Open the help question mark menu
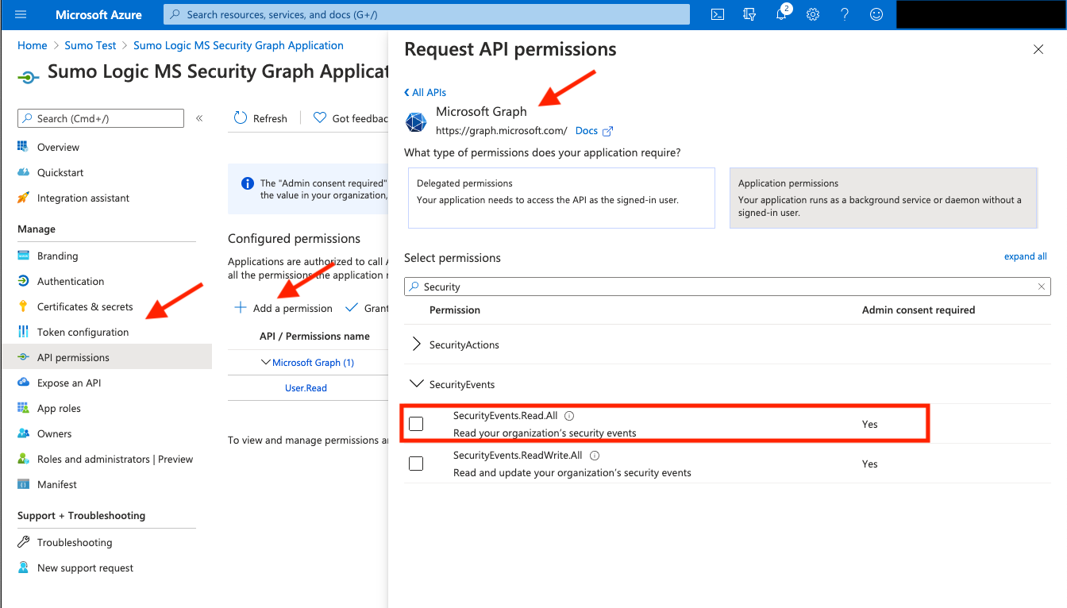 pos(844,13)
